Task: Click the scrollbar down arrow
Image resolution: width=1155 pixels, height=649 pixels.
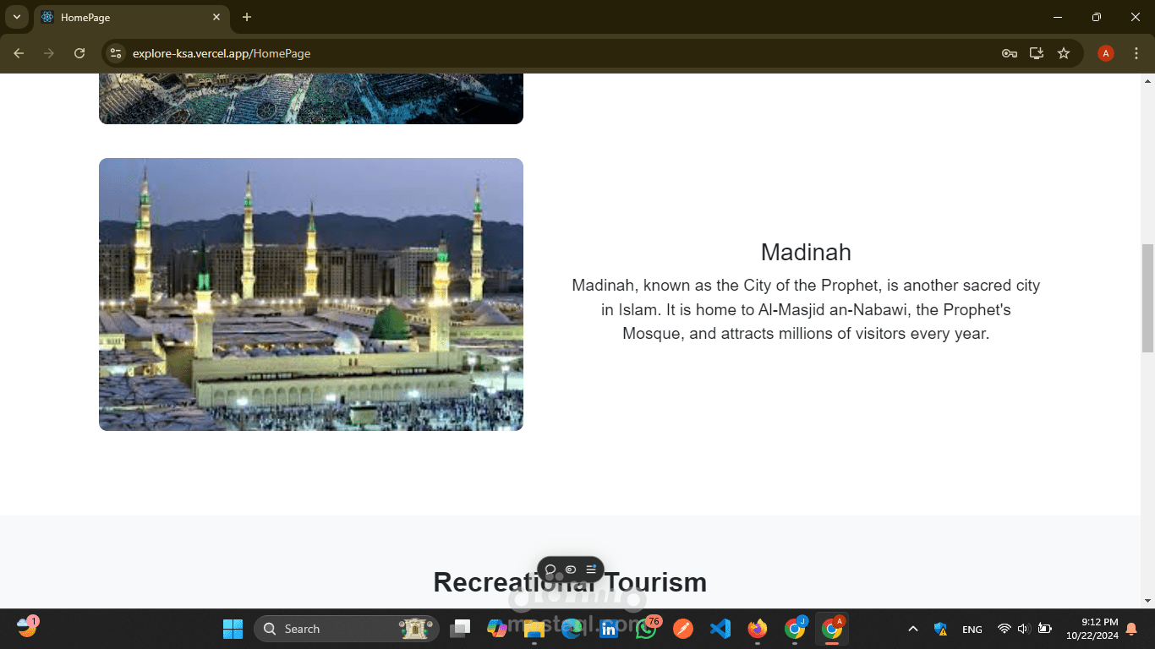Action: (1147, 601)
